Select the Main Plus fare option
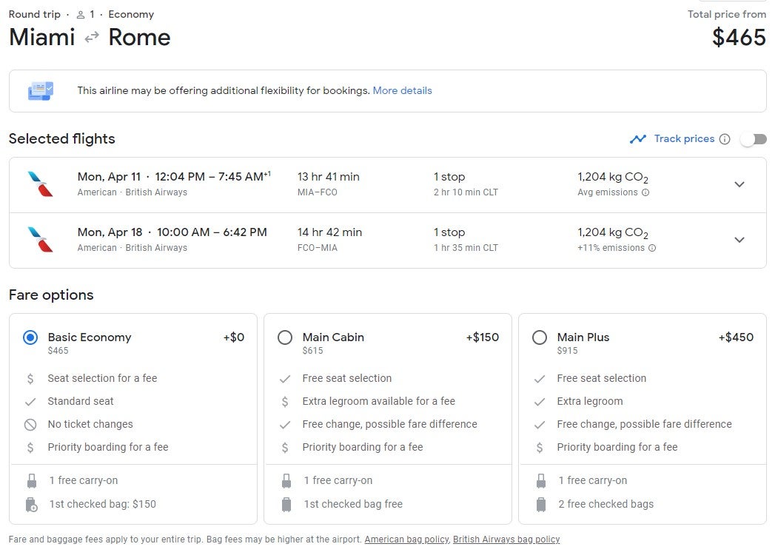Screen dimensions: 778x558 click(540, 337)
